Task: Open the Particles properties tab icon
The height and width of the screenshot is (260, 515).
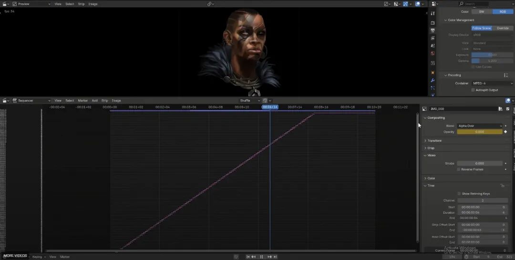Action: (x=433, y=88)
